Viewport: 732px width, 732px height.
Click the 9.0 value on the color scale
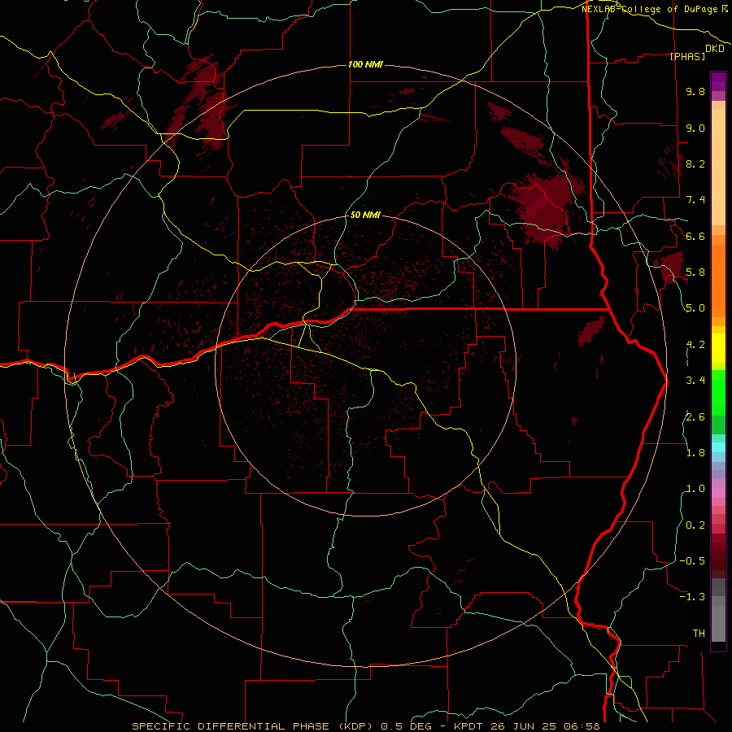coord(695,128)
